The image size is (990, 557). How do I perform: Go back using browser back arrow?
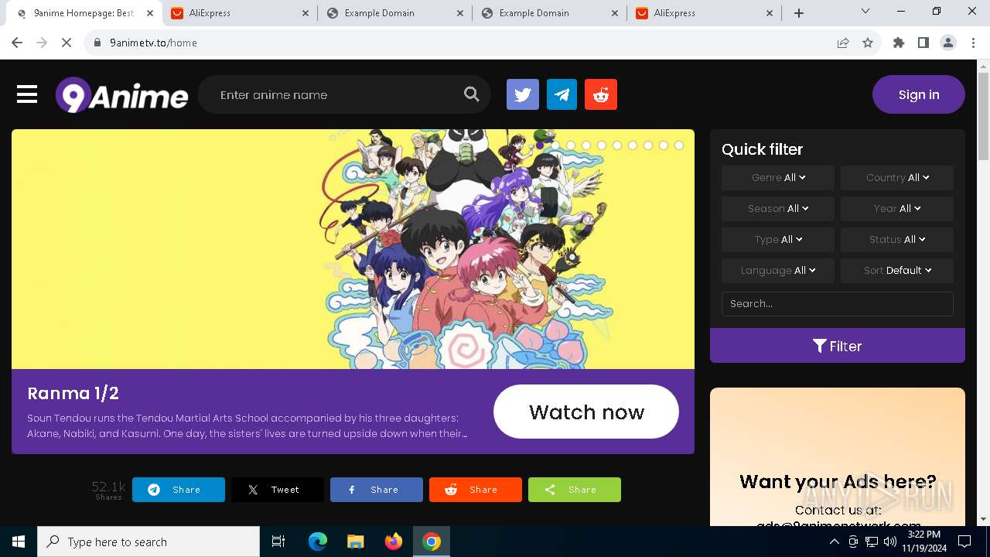click(x=17, y=43)
